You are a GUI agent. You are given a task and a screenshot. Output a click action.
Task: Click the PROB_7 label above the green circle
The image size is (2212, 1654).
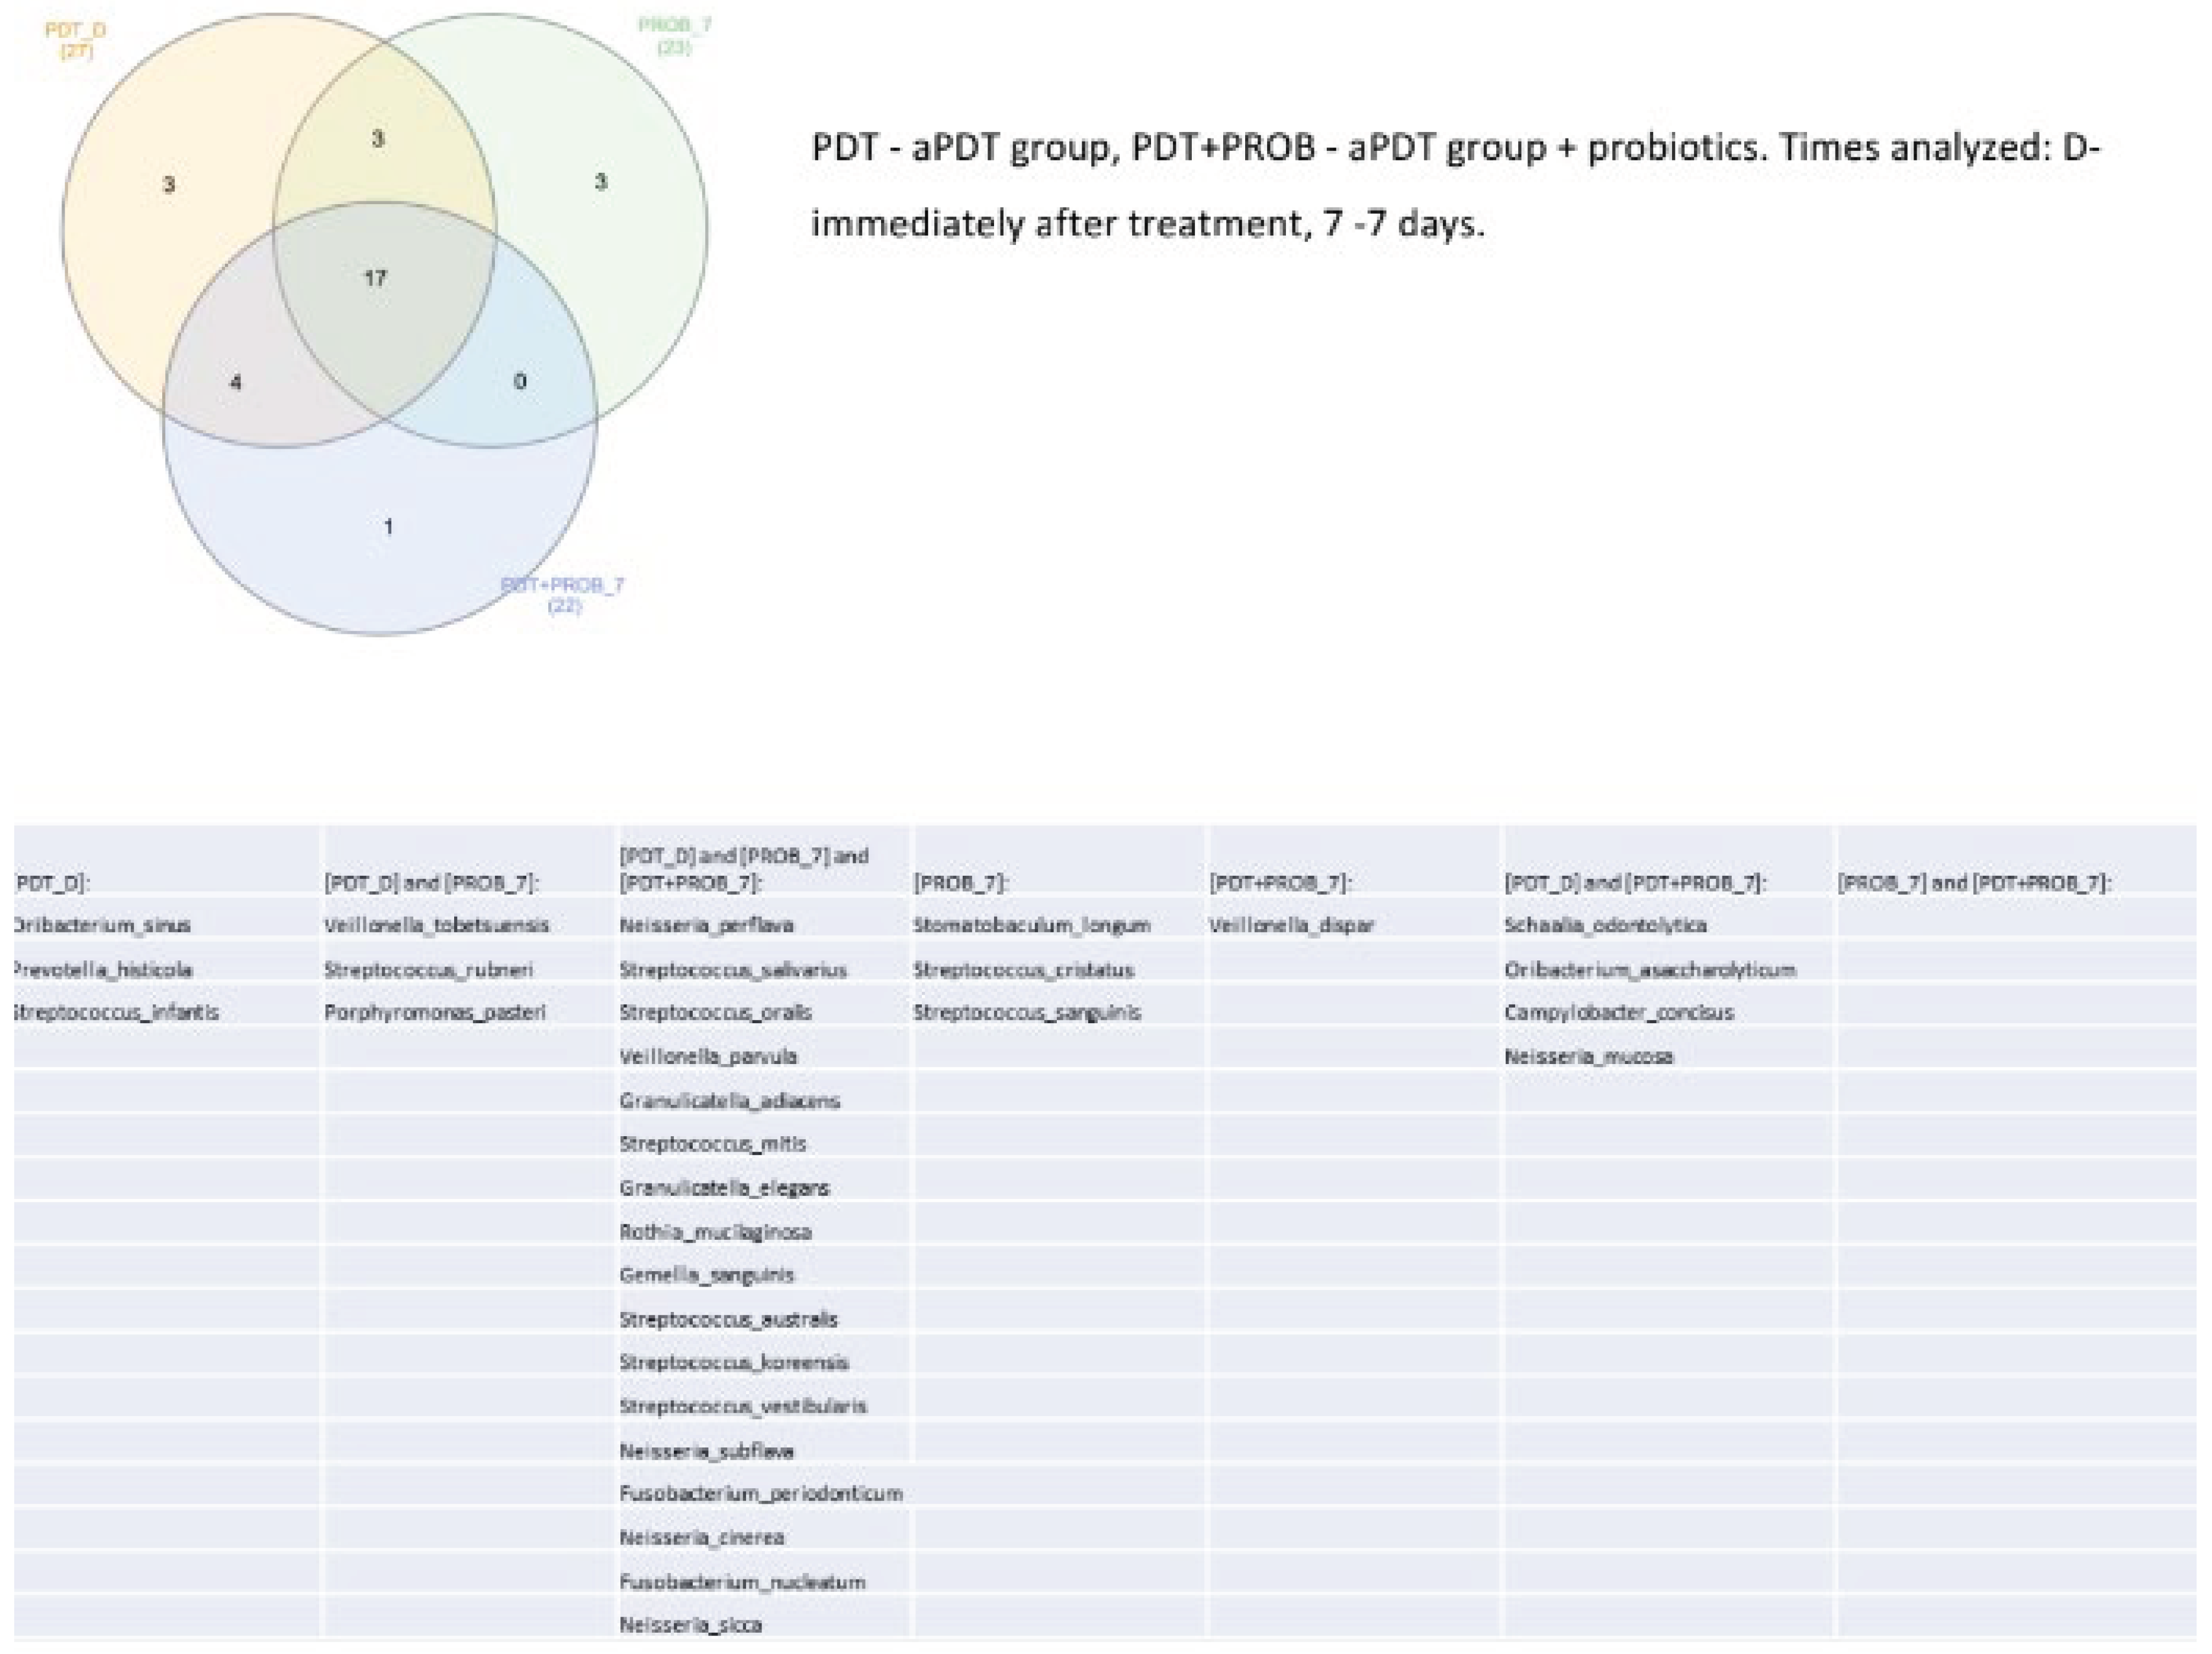pyautogui.click(x=675, y=25)
